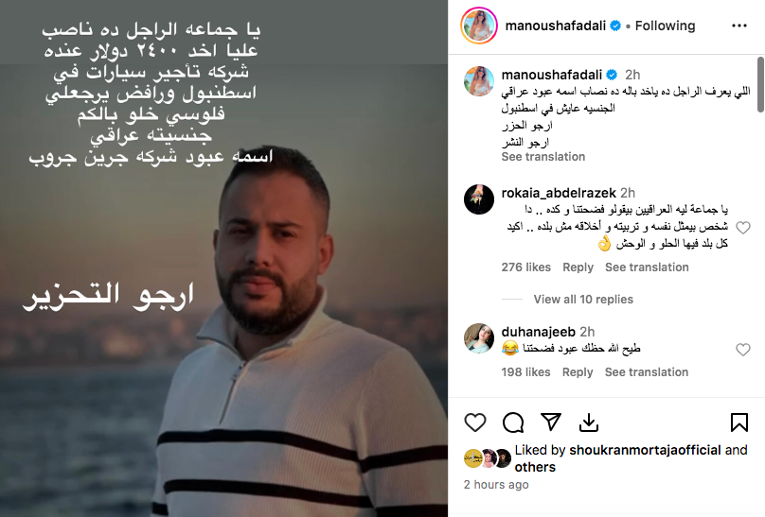Open the Following status button
The image size is (765, 517).
665,26
